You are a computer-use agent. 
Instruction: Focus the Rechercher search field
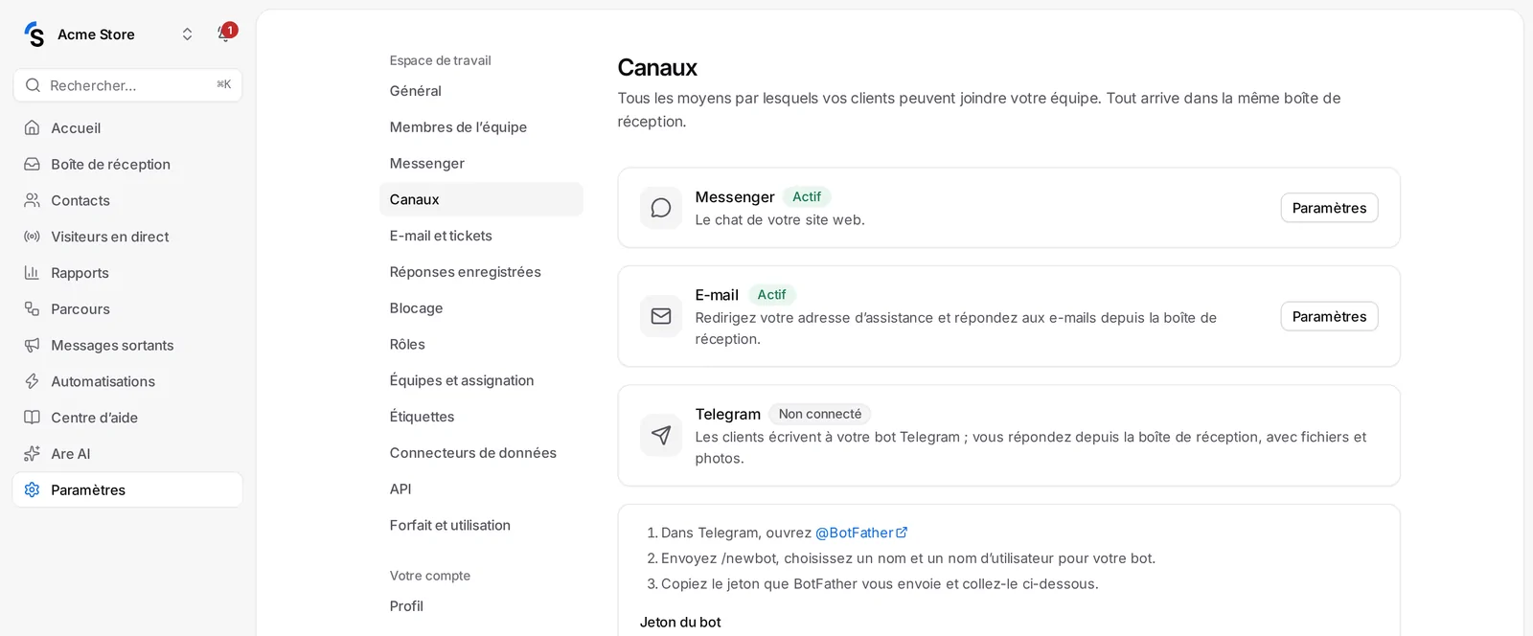[x=127, y=85]
